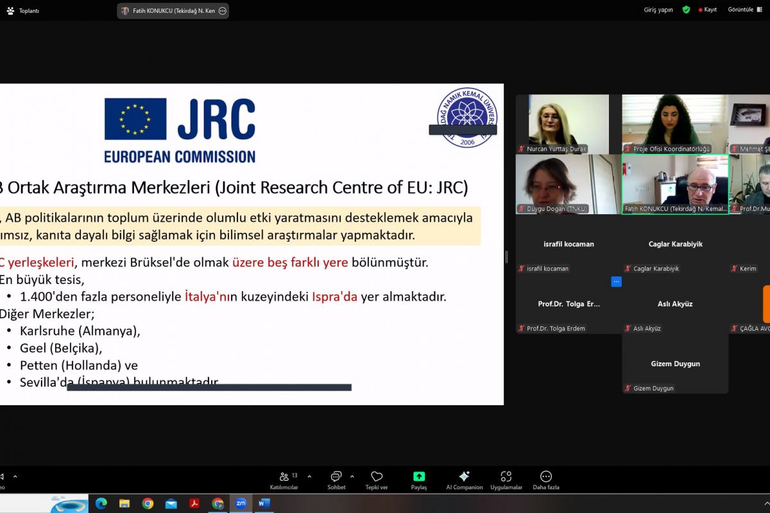770x513 pixels.
Task: Open Microsoft Edge from the taskbar
Action: click(x=101, y=503)
